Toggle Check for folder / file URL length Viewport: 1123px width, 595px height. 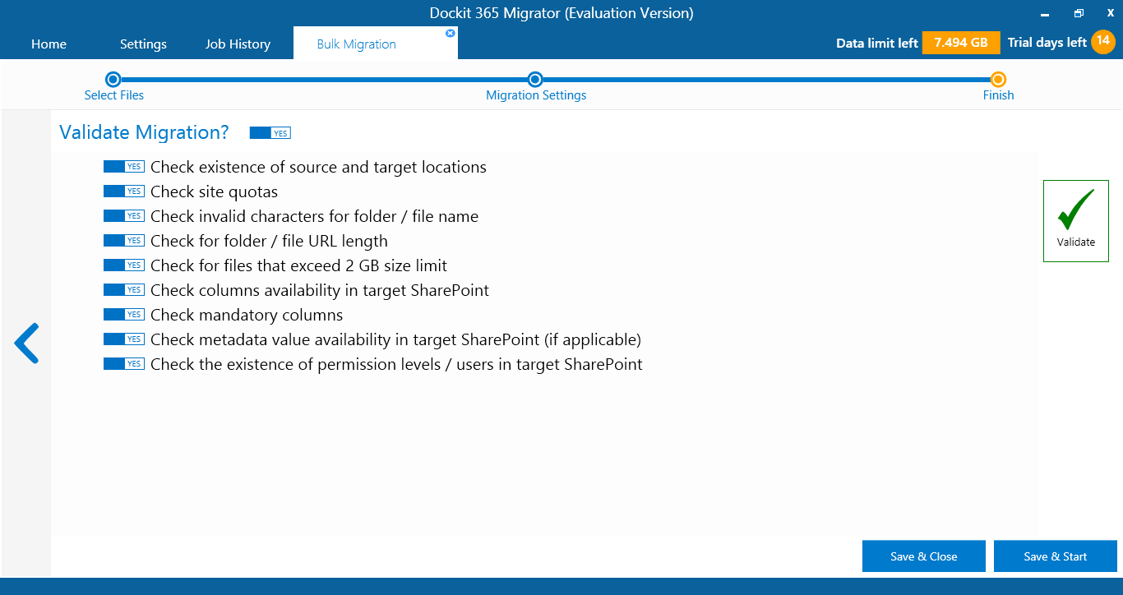tap(124, 241)
